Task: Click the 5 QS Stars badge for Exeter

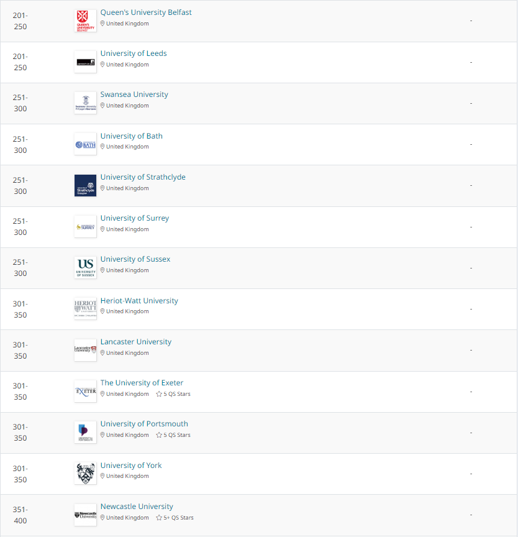Action: tap(173, 394)
